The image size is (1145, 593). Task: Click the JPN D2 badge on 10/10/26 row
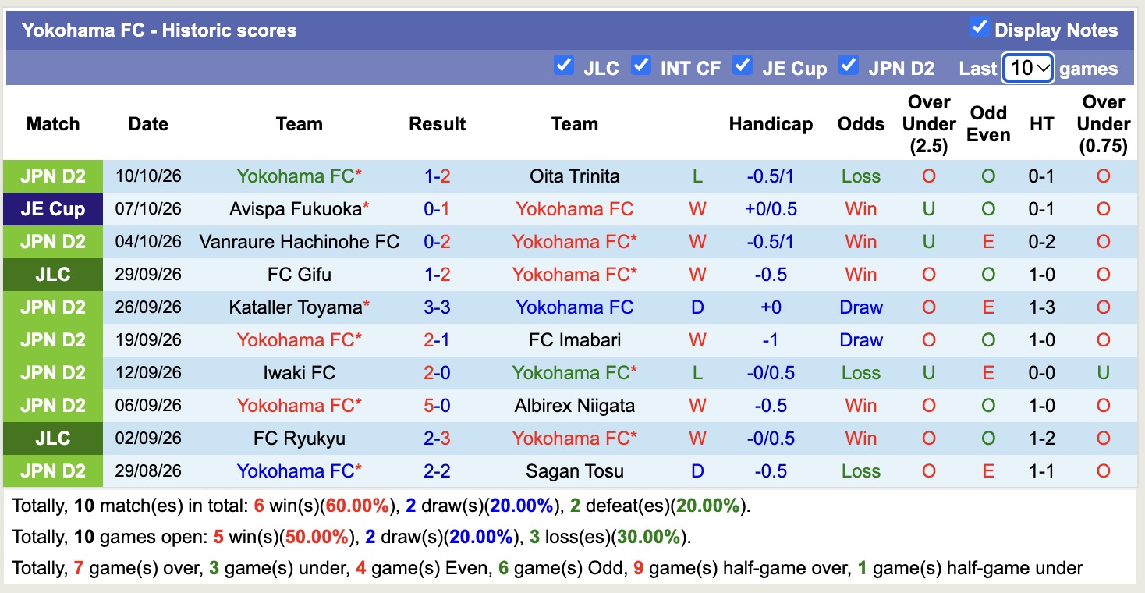pos(53,176)
